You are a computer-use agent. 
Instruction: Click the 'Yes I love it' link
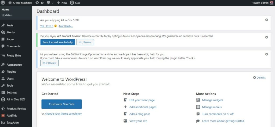47,26
